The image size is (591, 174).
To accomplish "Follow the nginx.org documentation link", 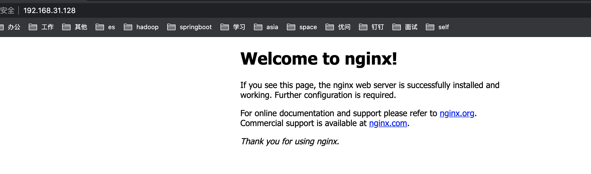I will (457, 113).
